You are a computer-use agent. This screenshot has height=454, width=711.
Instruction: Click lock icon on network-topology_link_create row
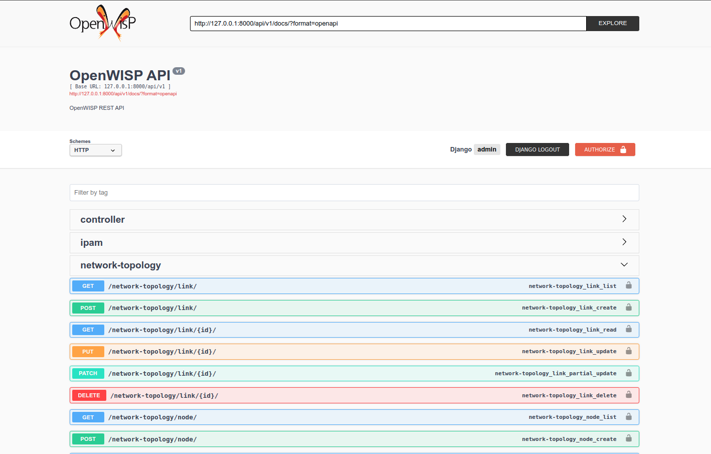click(x=628, y=308)
